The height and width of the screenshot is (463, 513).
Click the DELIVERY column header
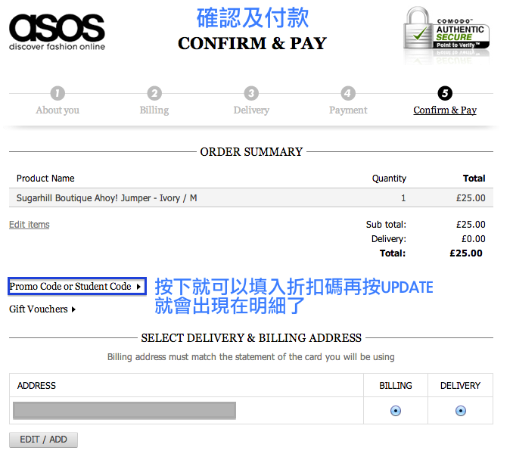pos(460,385)
